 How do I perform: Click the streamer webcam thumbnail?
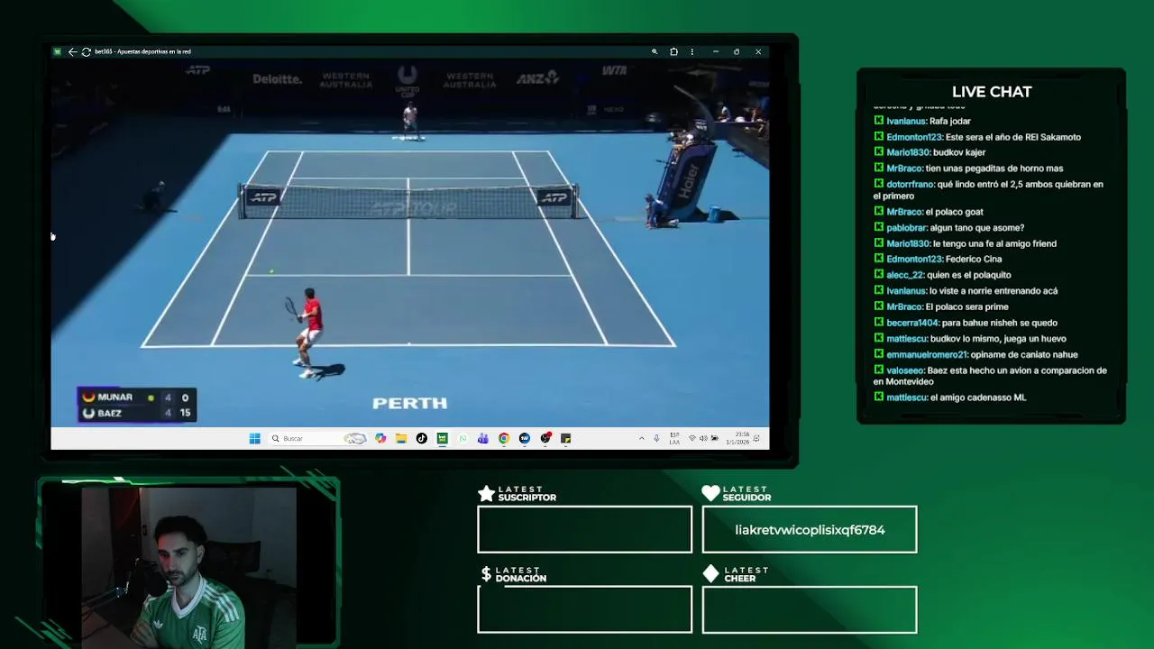(188, 566)
